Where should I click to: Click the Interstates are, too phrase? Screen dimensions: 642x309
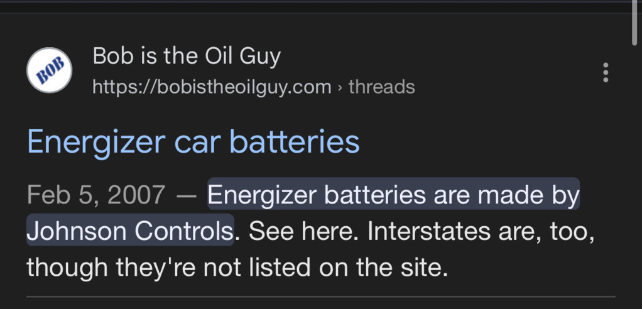point(481,231)
